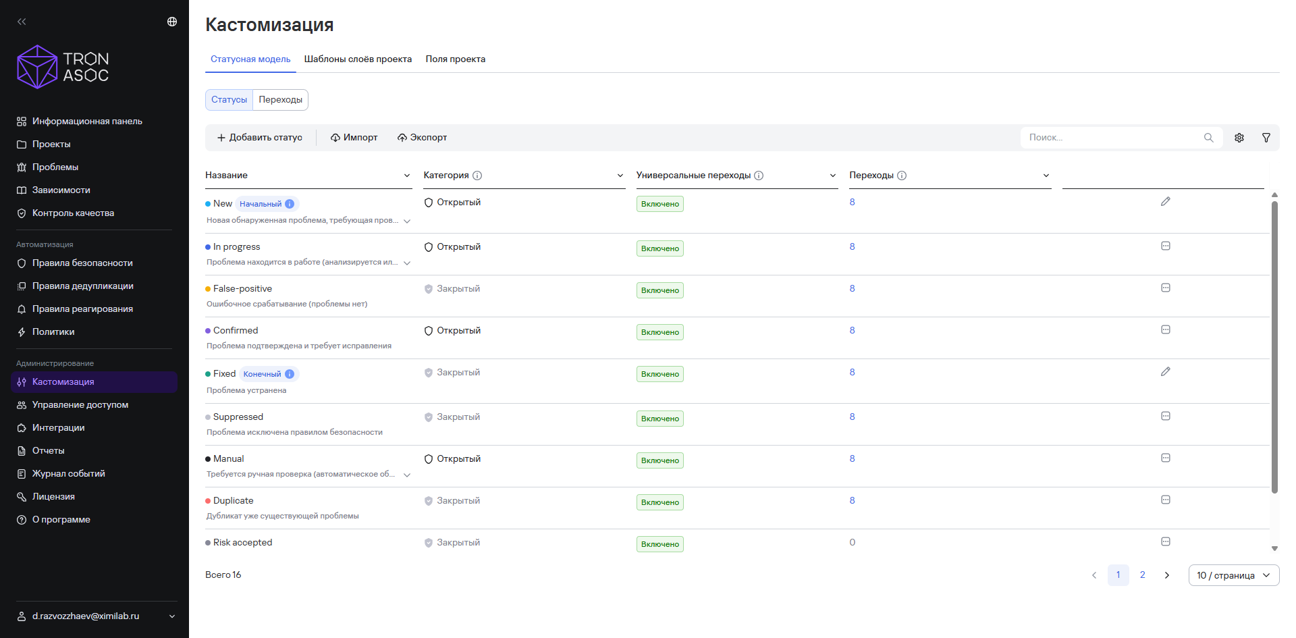The image size is (1296, 638).
Task: Expand In progress description
Action: point(407,263)
